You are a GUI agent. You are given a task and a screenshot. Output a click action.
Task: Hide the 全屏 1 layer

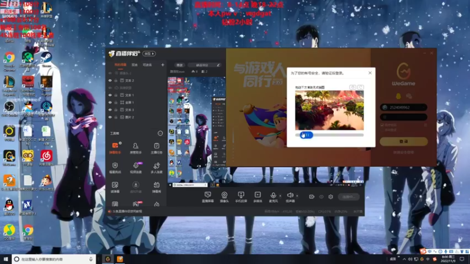110,102
